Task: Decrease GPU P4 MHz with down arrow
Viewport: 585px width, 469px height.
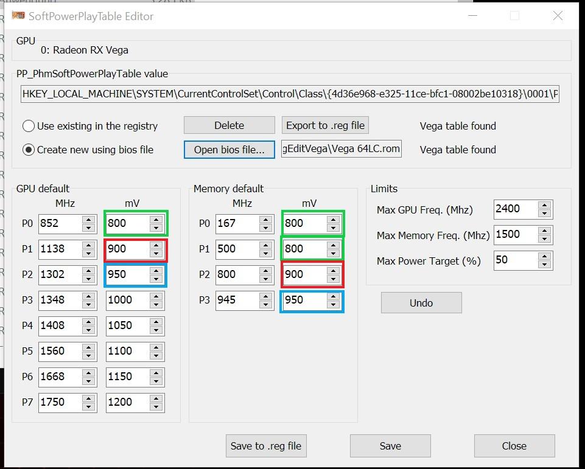Action: click(x=89, y=330)
